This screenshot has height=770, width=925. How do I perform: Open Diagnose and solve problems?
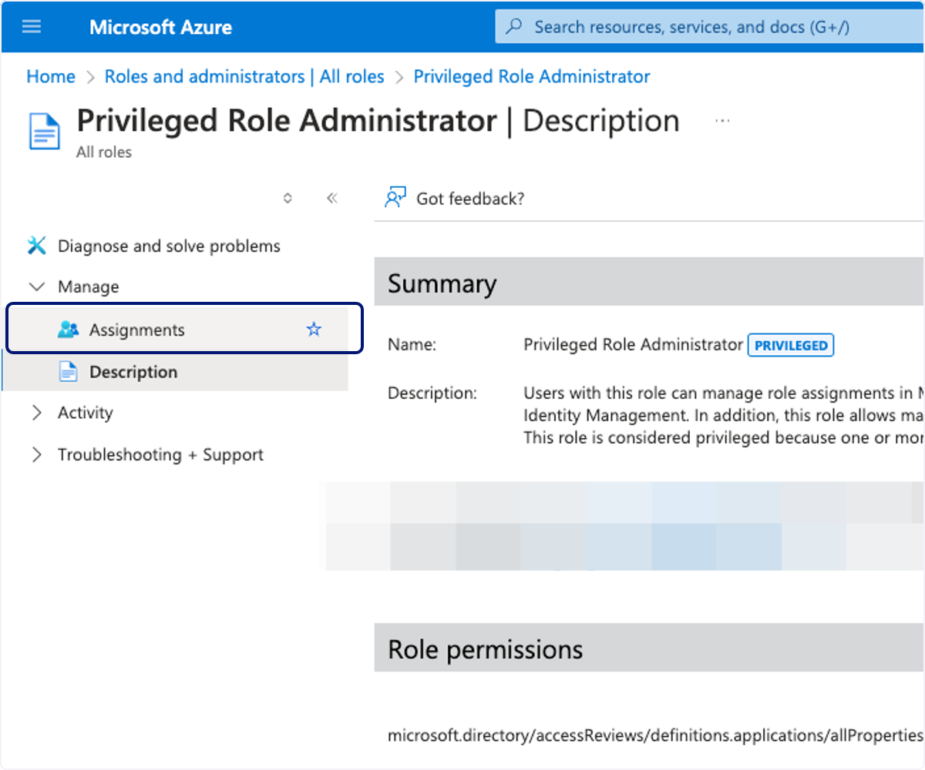[x=169, y=246]
